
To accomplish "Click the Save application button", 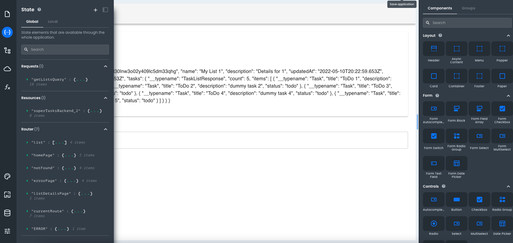I will tap(402, 4).
